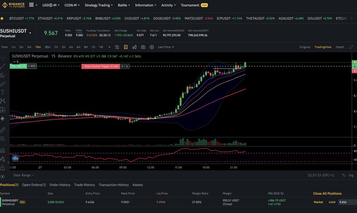Toggle percent scale on chart
Screen dimensions: 357x213
pos(344,175)
